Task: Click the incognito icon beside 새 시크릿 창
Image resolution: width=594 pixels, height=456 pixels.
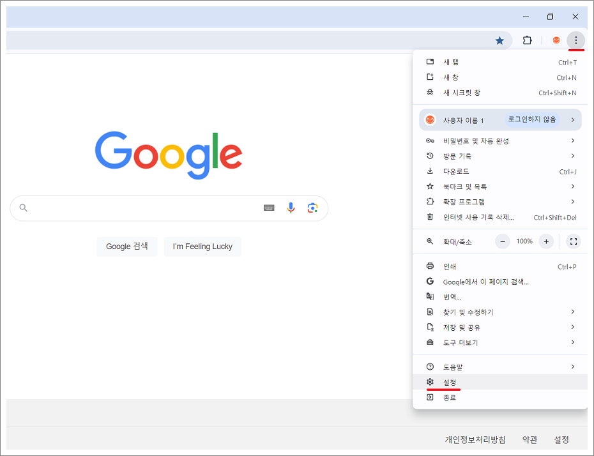Action: (x=430, y=92)
